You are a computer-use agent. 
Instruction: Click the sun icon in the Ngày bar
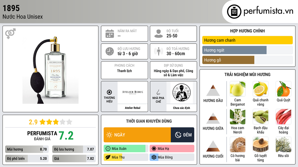tap(109, 135)
